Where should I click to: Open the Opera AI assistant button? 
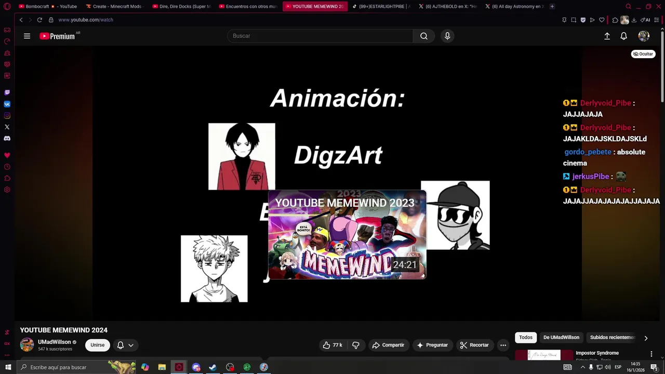click(x=645, y=20)
